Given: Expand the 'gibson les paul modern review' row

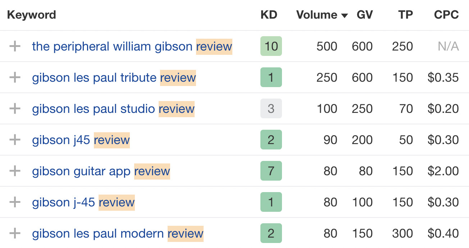Looking at the screenshot, I should [x=14, y=233].
